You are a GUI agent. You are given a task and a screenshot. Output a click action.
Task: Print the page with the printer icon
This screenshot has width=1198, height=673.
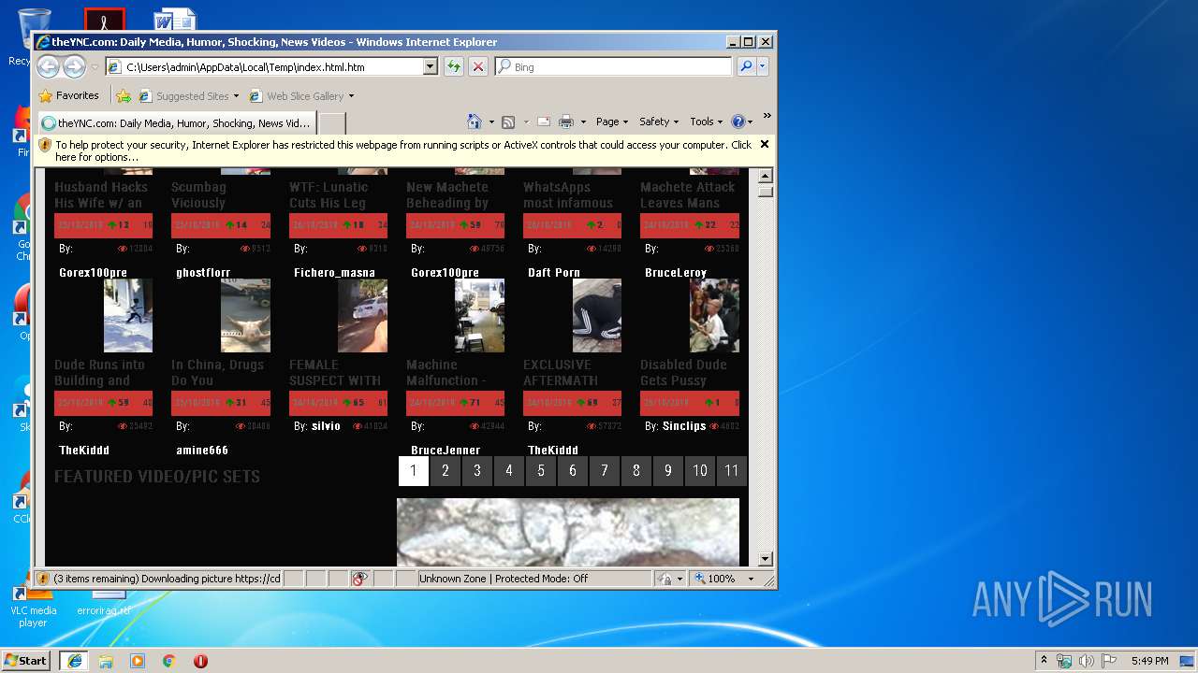point(566,122)
